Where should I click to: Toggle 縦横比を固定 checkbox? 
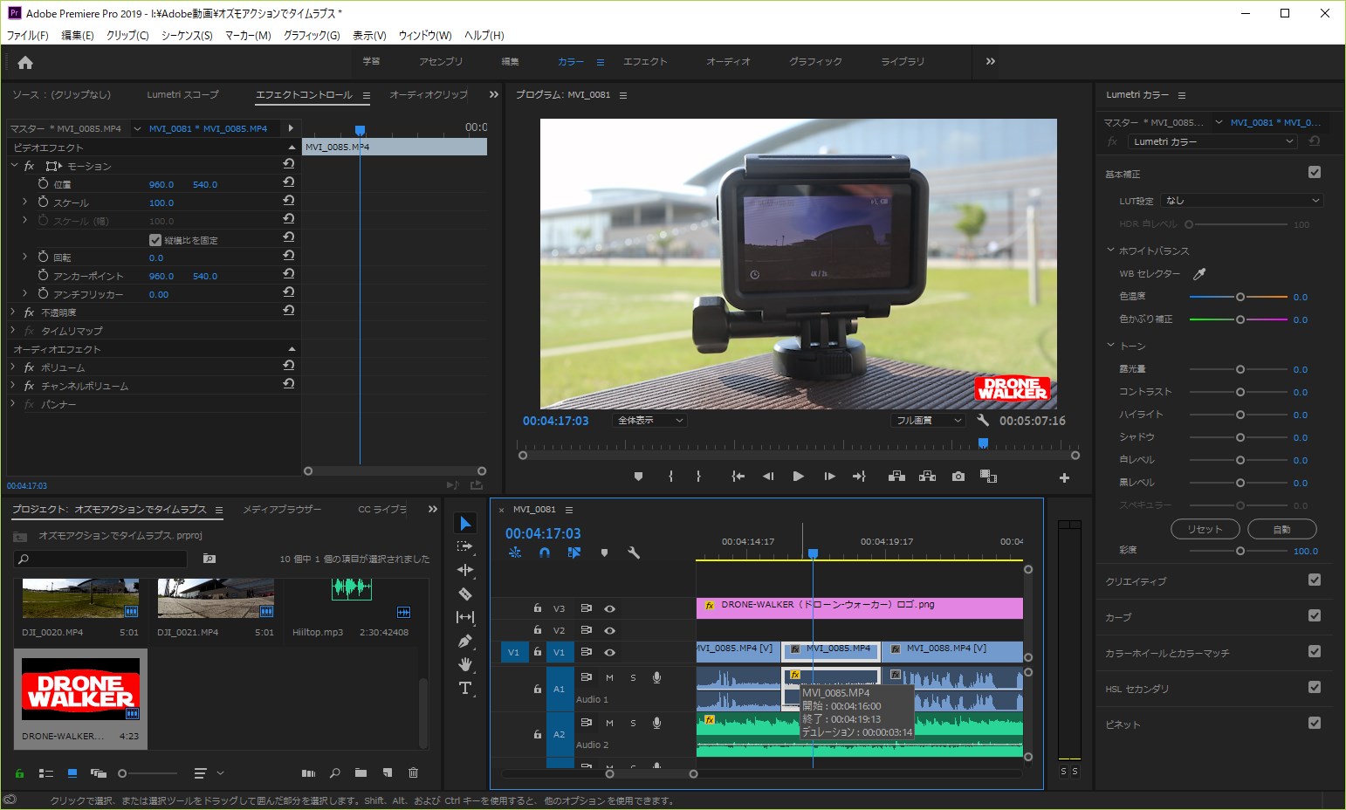[155, 240]
